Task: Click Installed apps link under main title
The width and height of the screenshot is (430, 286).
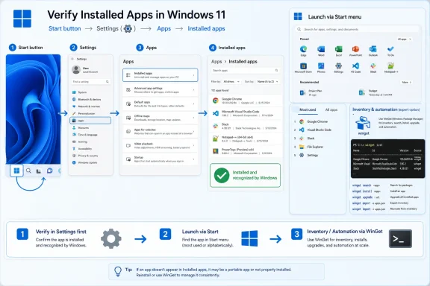Action: [206, 28]
